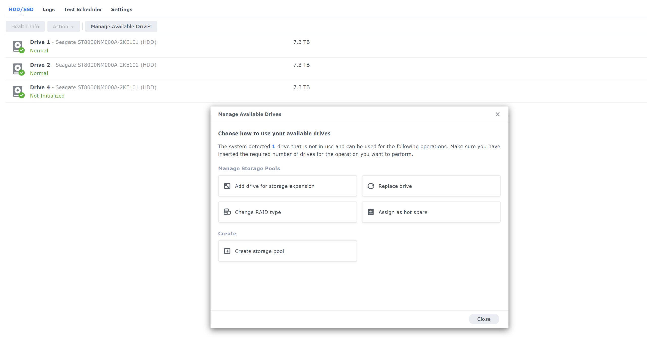Image resolution: width=647 pixels, height=354 pixels.
Task: Click the Drive 2 disk icon
Action: pos(18,69)
